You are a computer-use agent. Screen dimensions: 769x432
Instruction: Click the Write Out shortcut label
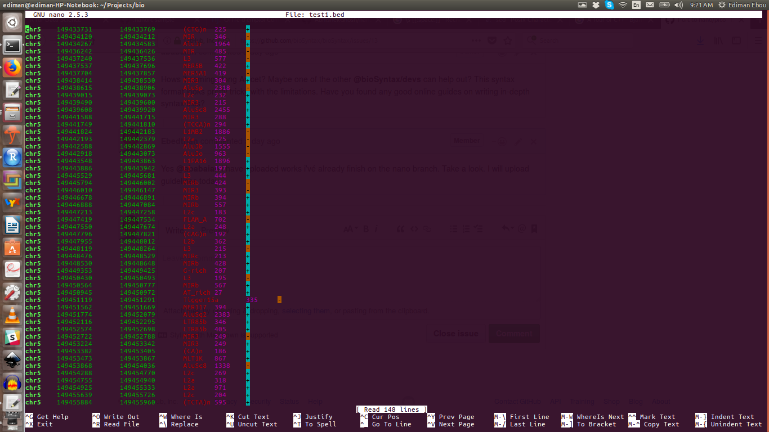click(122, 417)
